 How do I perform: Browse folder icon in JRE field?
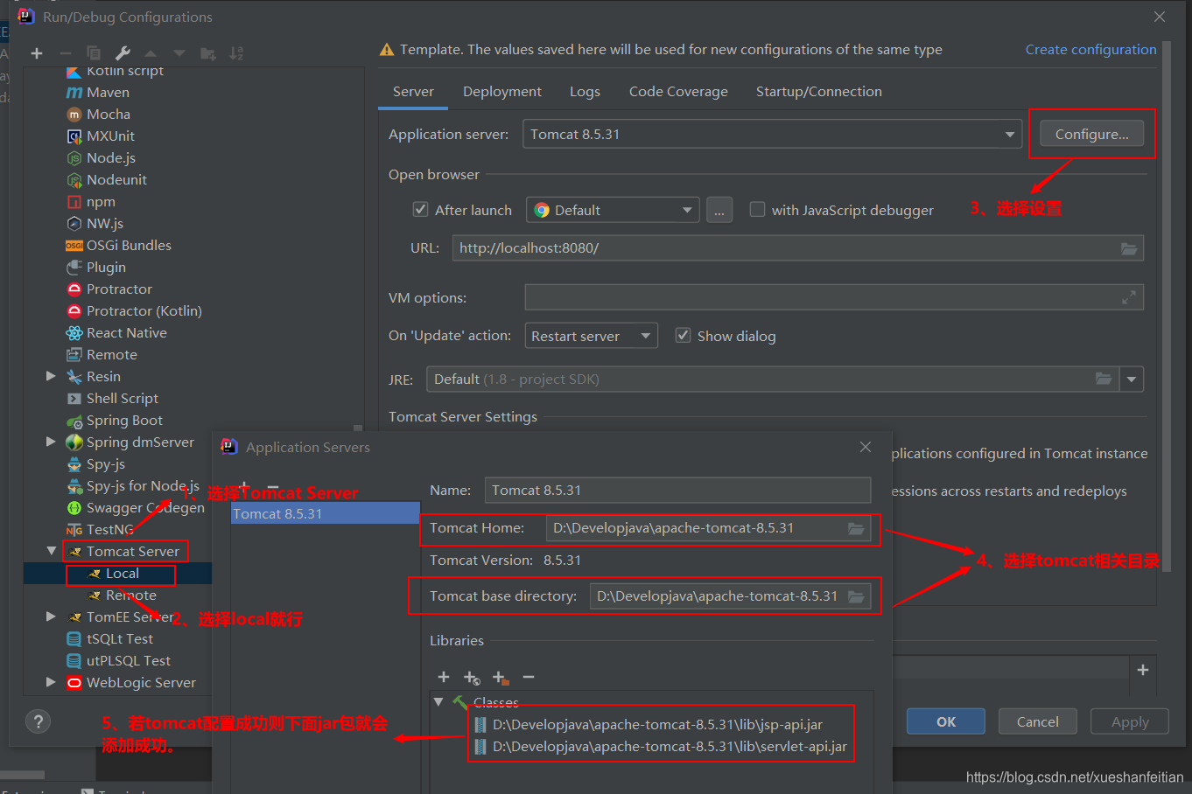[x=1104, y=379]
